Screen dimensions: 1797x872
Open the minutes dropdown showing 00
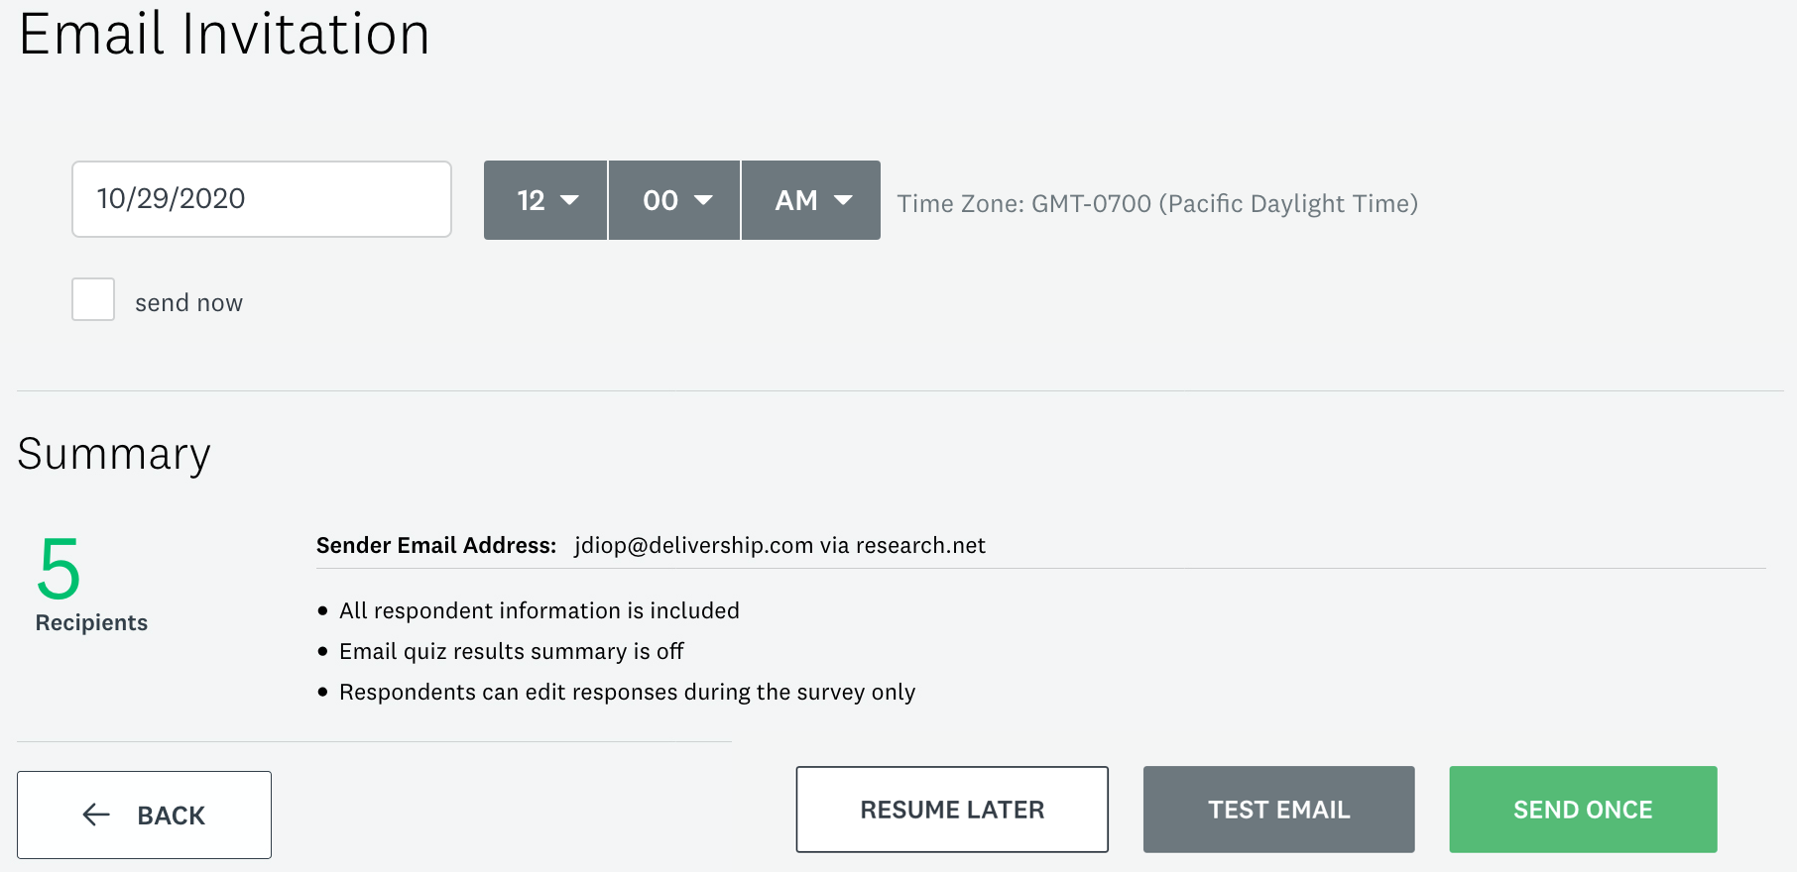tap(674, 200)
